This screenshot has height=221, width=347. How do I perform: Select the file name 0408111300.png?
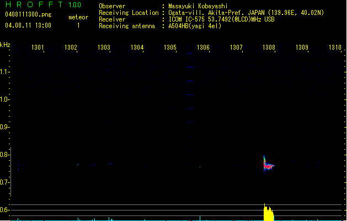click(28, 14)
